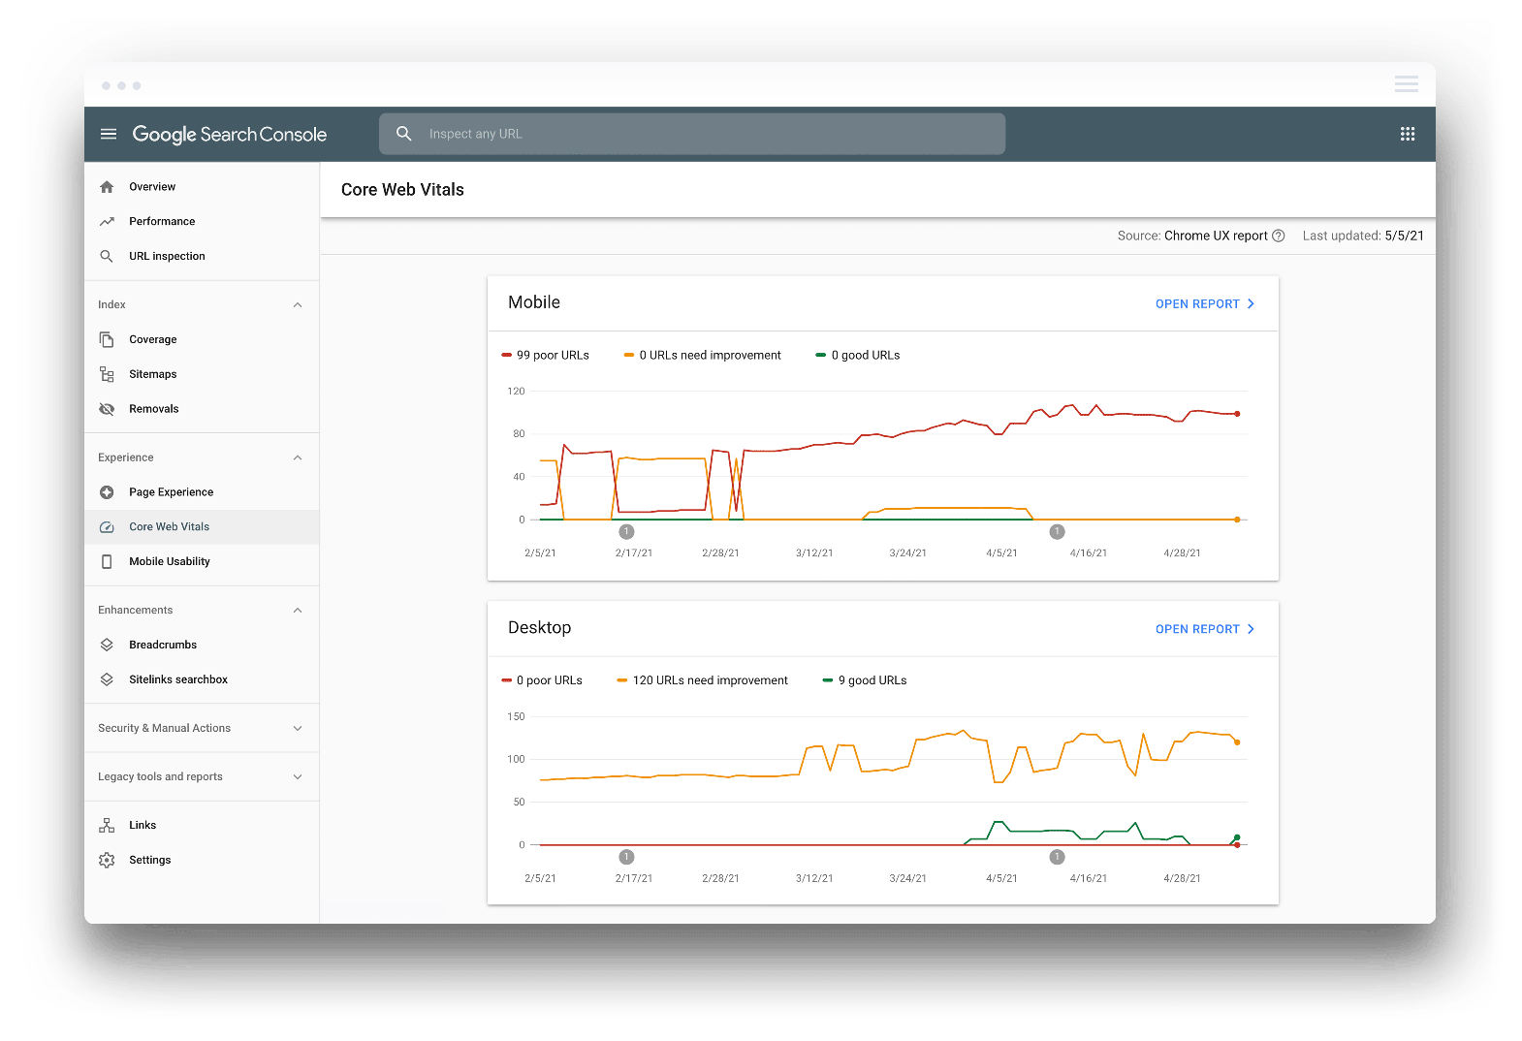Viewport: 1522px width, 1041px height.
Task: Collapse the Enhancements section
Action: (298, 611)
